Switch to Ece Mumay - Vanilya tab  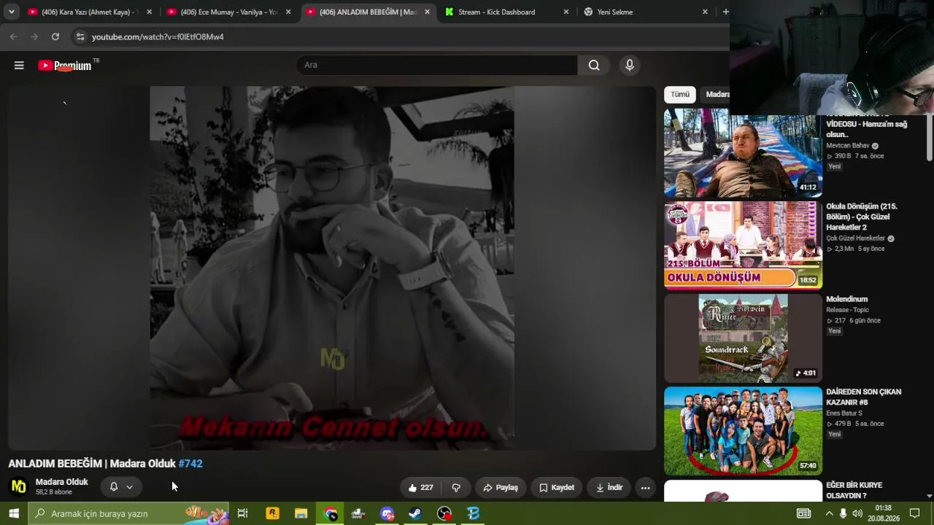tap(228, 12)
